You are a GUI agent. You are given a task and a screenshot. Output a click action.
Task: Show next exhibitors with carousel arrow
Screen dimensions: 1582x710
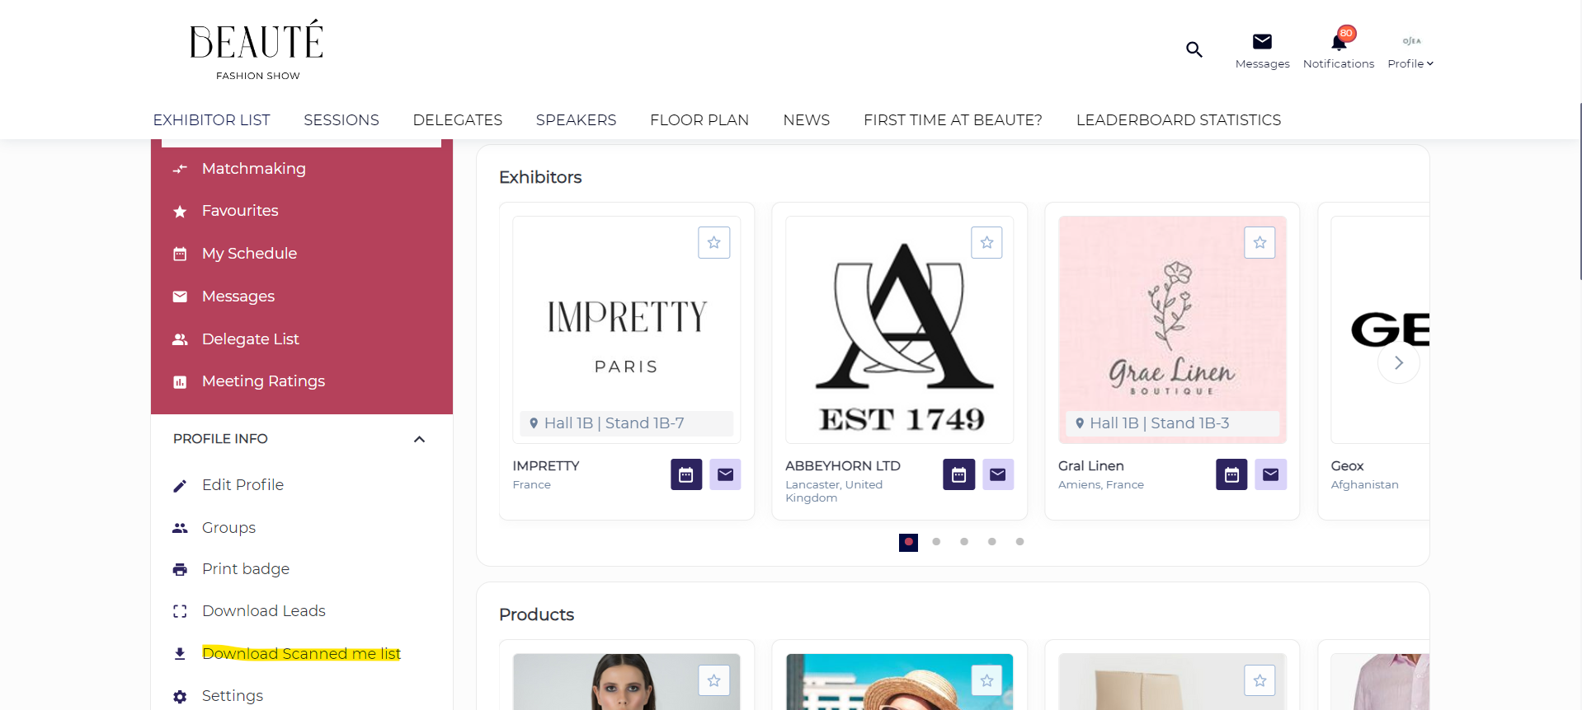coord(1398,362)
